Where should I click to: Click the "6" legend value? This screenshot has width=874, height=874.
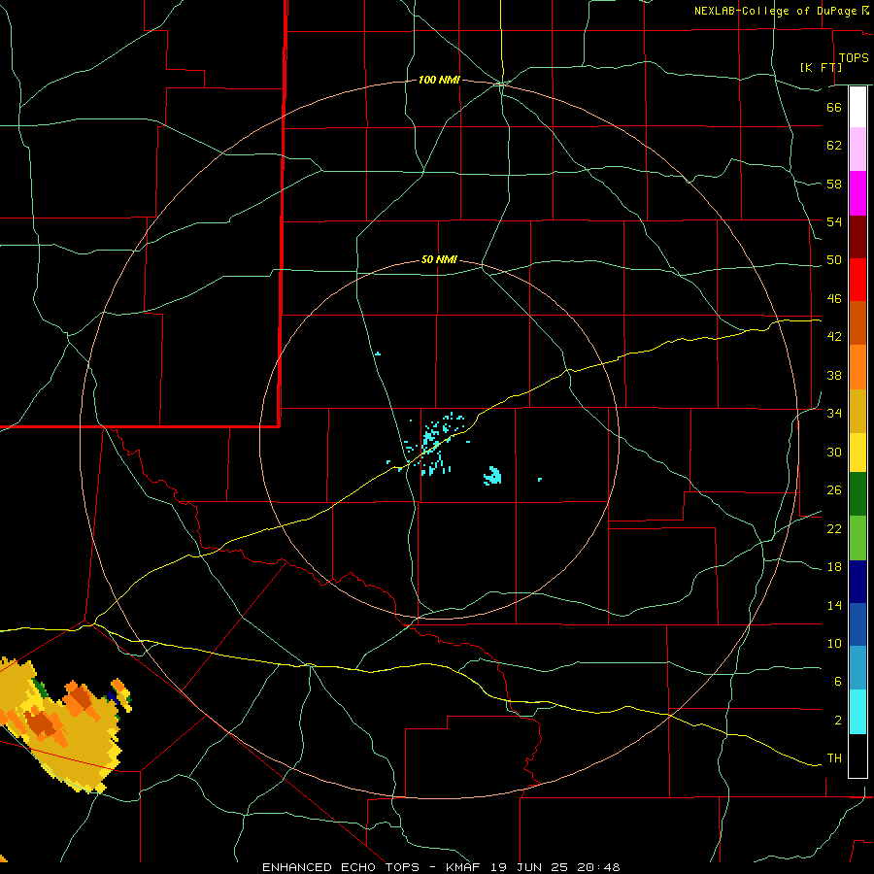838,682
